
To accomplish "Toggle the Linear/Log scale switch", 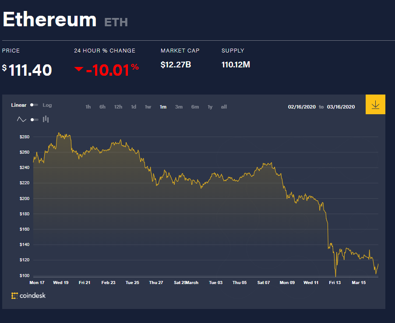I will tap(34, 105).
